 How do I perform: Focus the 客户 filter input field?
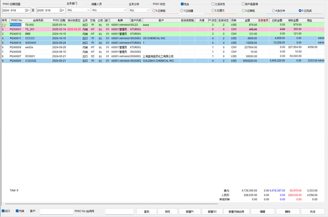pos(56,212)
